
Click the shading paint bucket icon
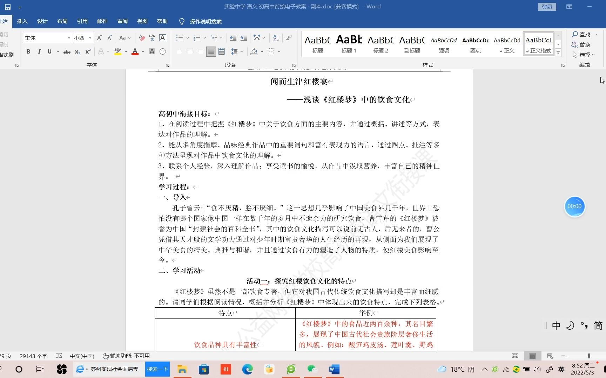254,52
